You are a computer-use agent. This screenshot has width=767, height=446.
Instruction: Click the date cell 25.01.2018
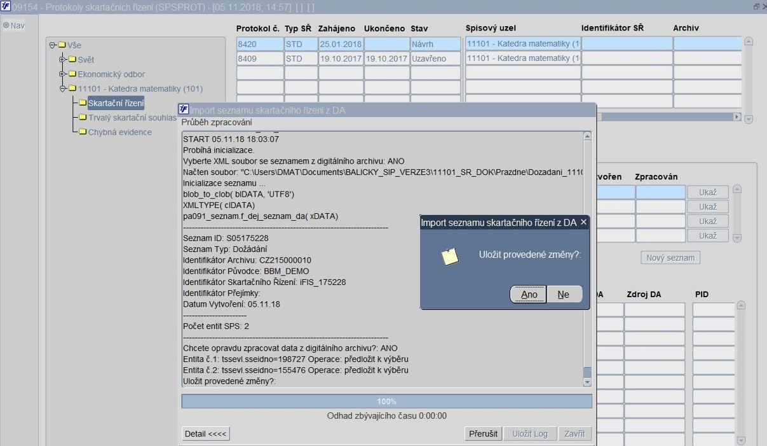[x=341, y=44]
